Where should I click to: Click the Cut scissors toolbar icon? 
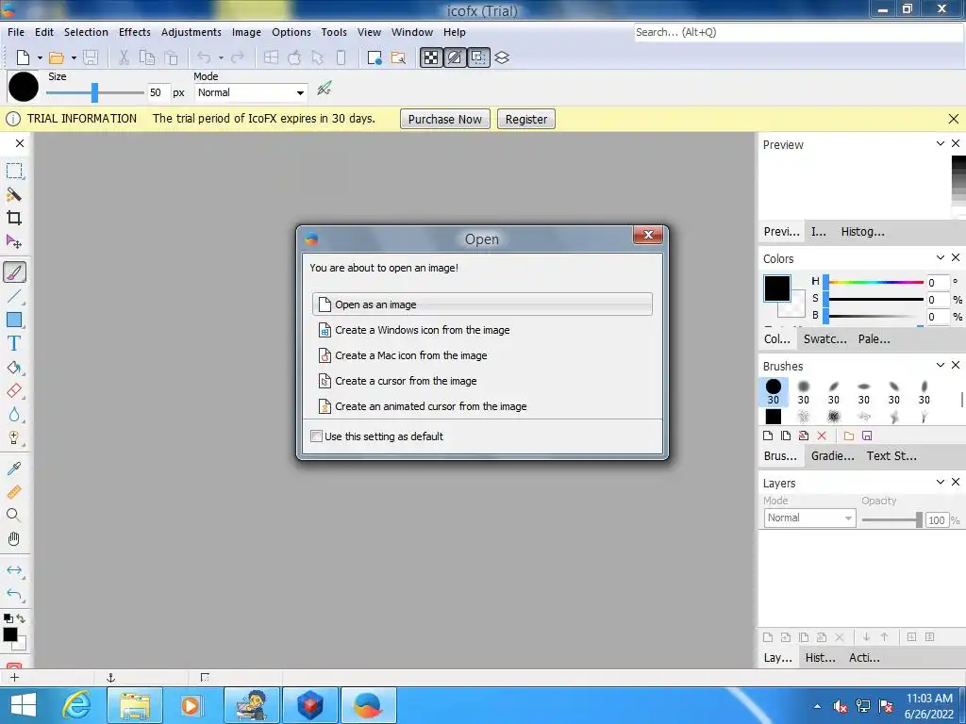click(x=124, y=58)
